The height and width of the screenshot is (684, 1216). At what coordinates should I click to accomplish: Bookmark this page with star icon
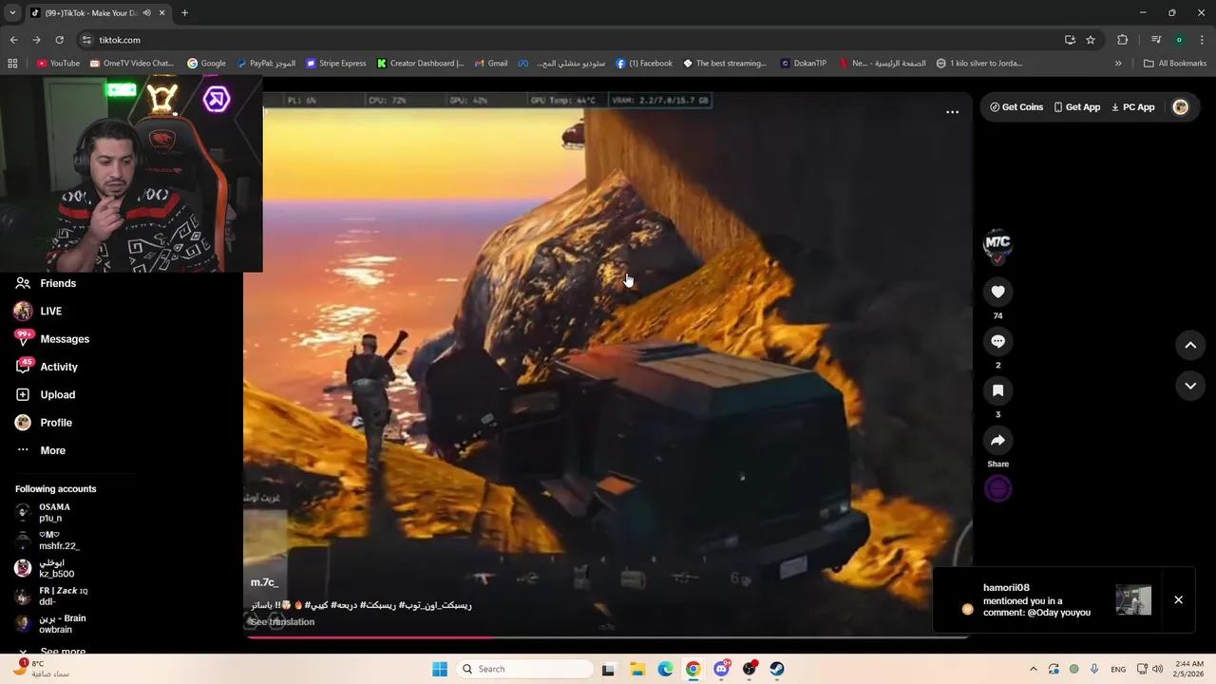(x=1091, y=40)
